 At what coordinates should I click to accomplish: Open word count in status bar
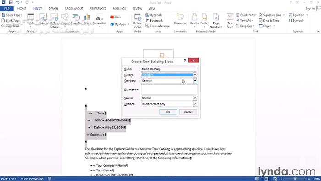(32, 179)
